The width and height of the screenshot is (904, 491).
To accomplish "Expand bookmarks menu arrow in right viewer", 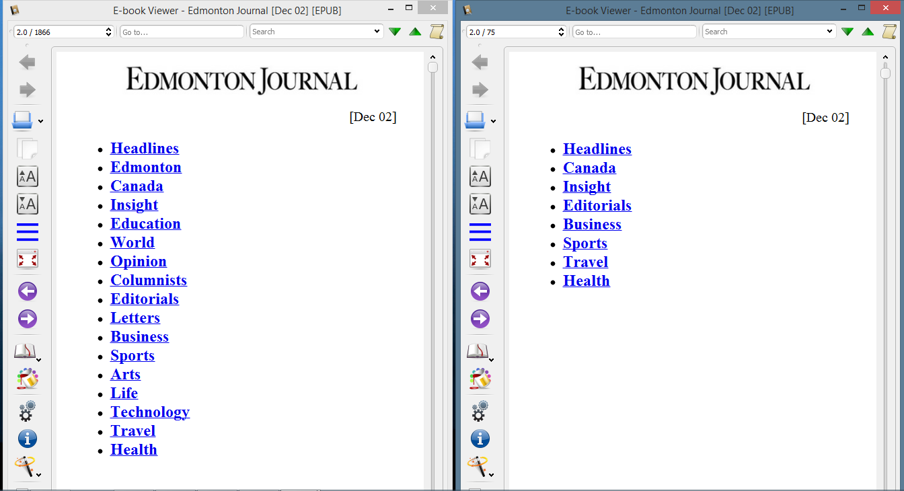I will [492, 360].
